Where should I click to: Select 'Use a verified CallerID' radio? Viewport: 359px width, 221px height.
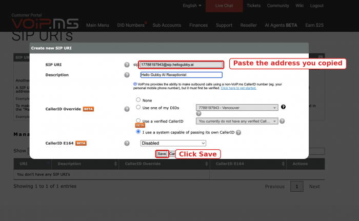[138, 120]
